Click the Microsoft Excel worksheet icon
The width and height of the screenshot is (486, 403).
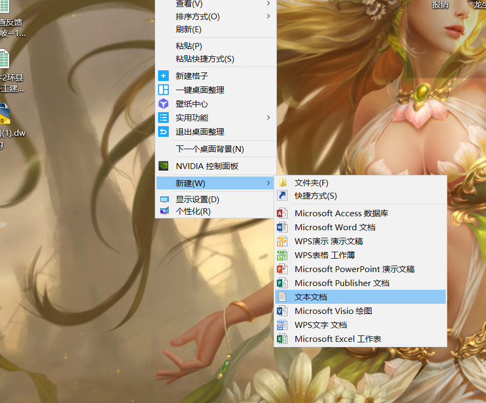[282, 339]
